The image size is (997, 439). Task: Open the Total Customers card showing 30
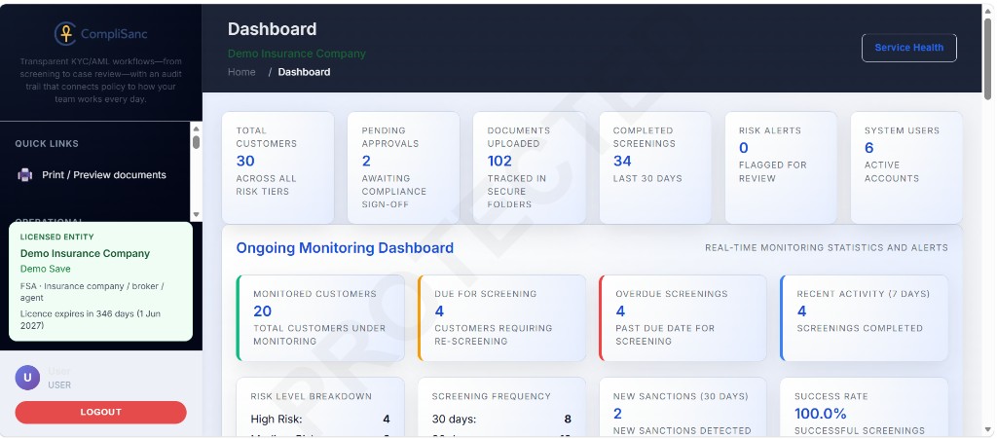coord(277,167)
